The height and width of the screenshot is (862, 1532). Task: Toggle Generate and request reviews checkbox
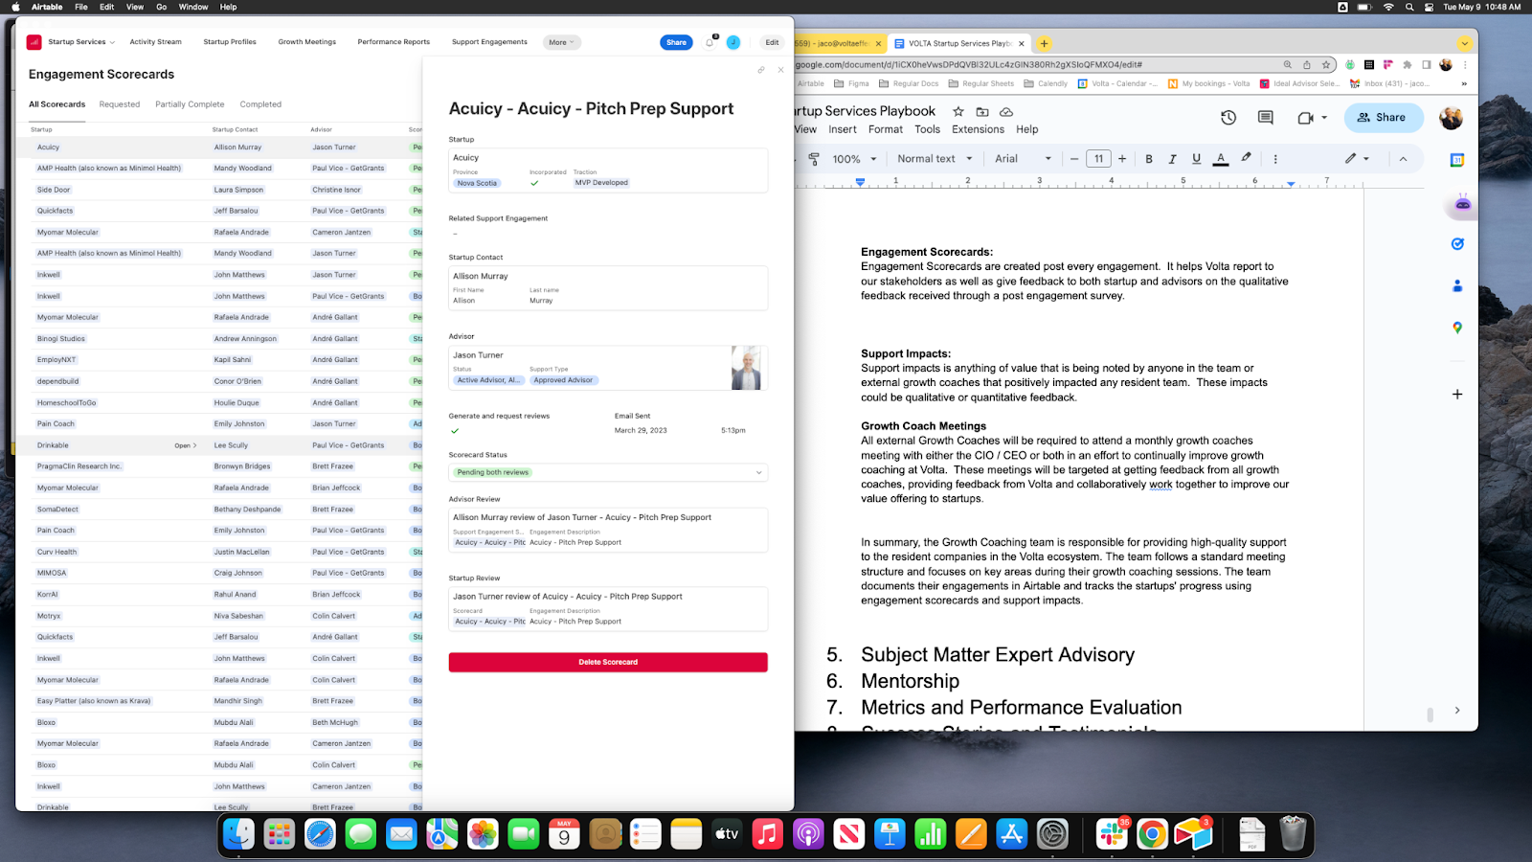coord(455,431)
